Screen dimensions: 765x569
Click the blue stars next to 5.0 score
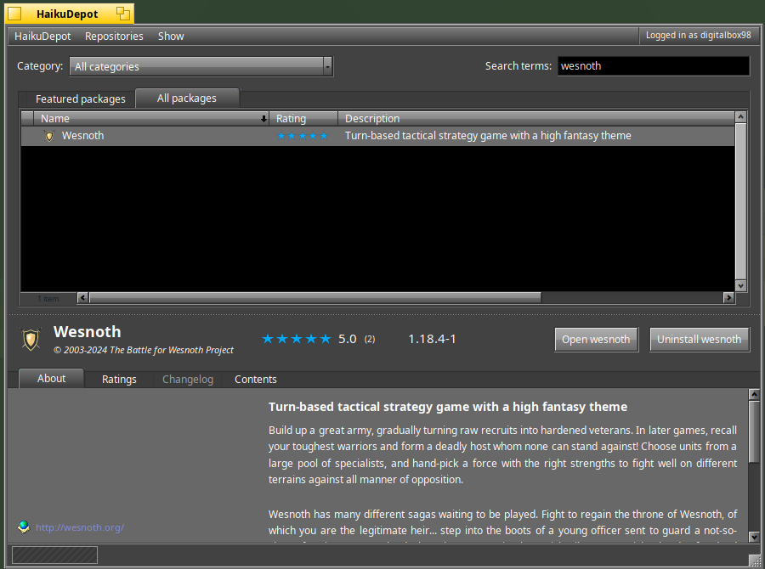pyautogui.click(x=297, y=339)
